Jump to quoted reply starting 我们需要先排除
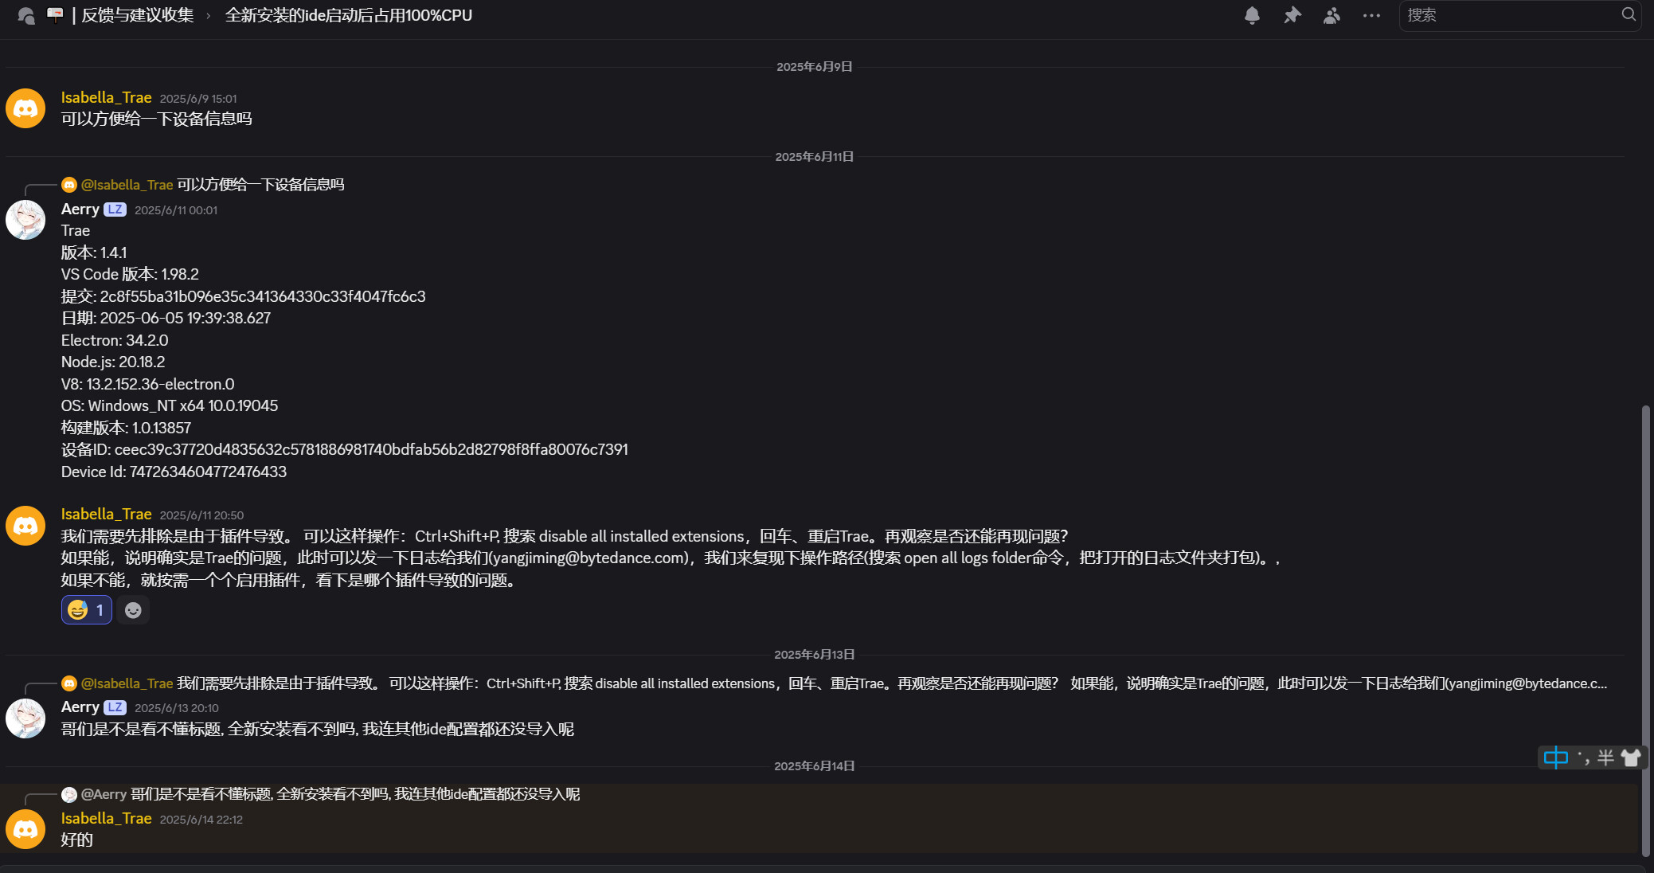The image size is (1654, 873). coord(892,683)
